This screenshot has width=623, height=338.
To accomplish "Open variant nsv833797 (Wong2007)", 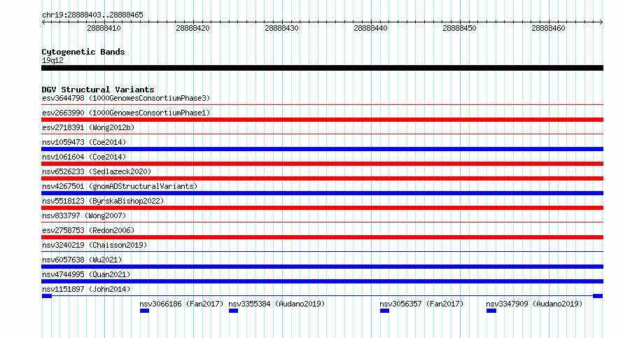I will click(84, 216).
